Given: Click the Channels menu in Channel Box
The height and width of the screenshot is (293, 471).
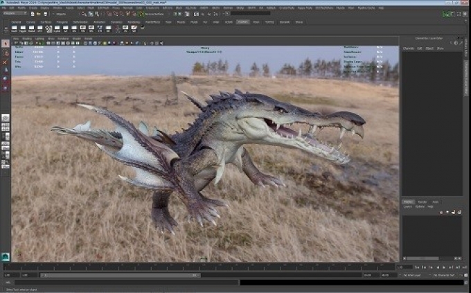Looking at the screenshot, I should pos(408,48).
